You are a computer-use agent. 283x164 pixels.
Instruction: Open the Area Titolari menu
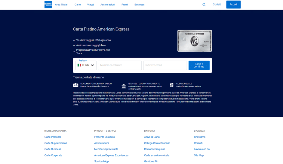[62, 5]
